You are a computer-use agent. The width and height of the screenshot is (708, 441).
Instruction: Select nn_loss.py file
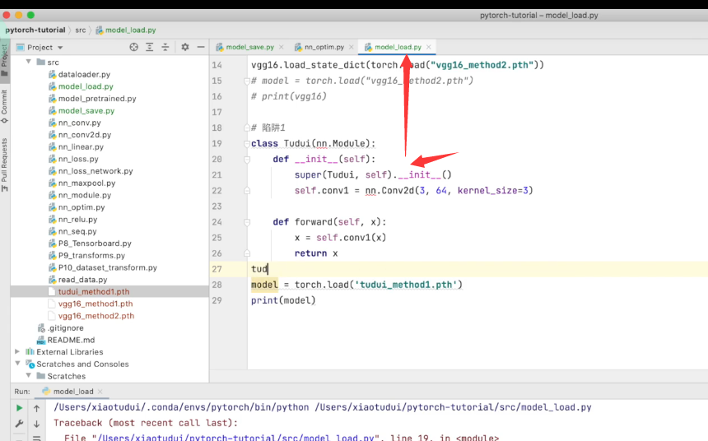[78, 159]
